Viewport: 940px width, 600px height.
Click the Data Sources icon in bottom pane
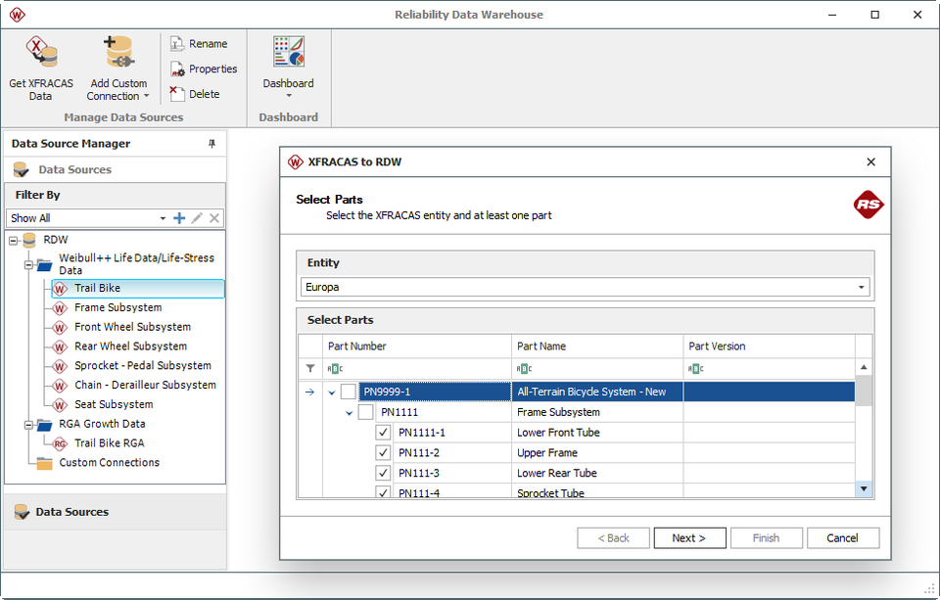[22, 512]
